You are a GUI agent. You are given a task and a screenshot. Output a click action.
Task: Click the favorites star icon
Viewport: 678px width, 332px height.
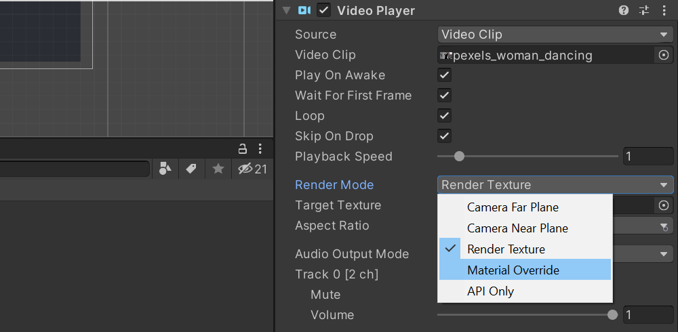click(218, 169)
